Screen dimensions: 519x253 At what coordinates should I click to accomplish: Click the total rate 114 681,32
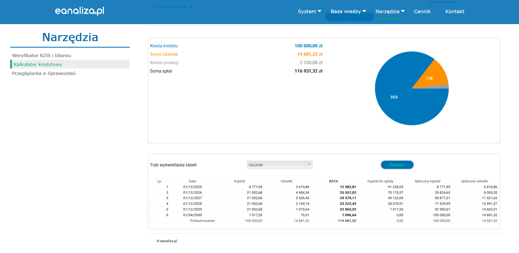point(347,221)
